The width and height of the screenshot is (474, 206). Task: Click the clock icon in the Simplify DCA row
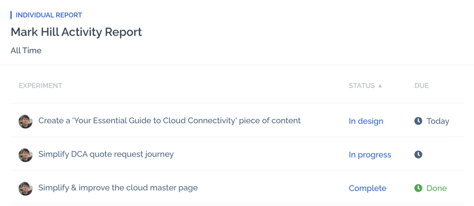pyautogui.click(x=418, y=155)
